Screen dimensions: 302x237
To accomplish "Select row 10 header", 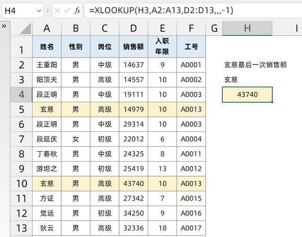I will [x=21, y=184].
